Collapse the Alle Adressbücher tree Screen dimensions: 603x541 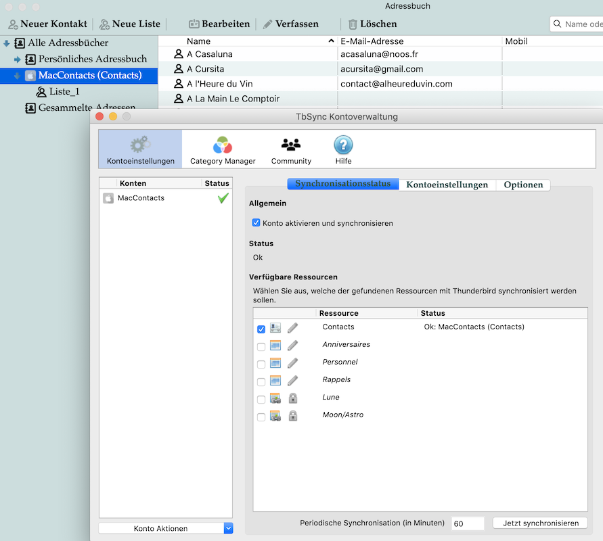[x=7, y=43]
